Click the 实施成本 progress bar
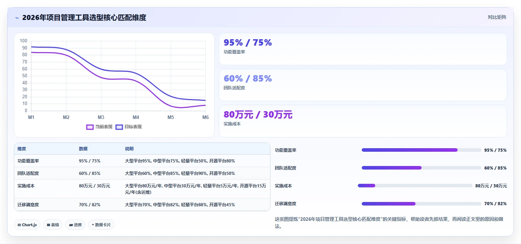The image size is (521, 244). (x=415, y=186)
